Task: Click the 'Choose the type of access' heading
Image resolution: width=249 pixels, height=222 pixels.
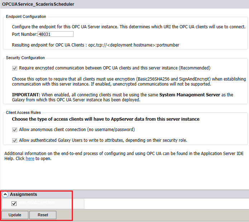Action: pyautogui.click(x=105, y=119)
